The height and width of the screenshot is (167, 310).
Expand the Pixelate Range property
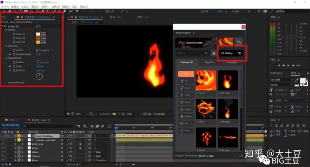click(x=10, y=54)
